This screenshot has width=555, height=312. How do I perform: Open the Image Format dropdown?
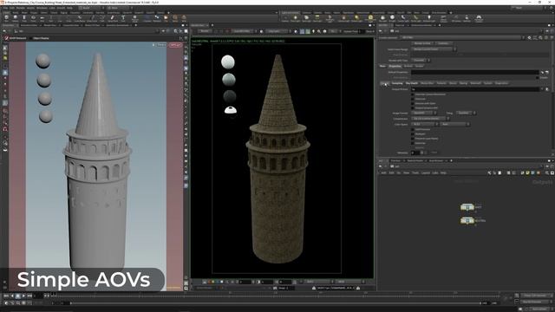pos(424,113)
